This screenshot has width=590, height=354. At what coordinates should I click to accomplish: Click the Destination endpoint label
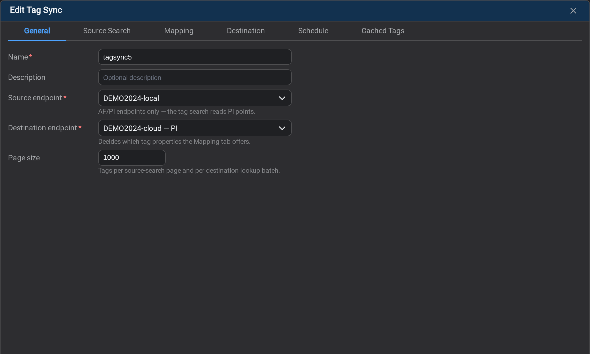42,128
